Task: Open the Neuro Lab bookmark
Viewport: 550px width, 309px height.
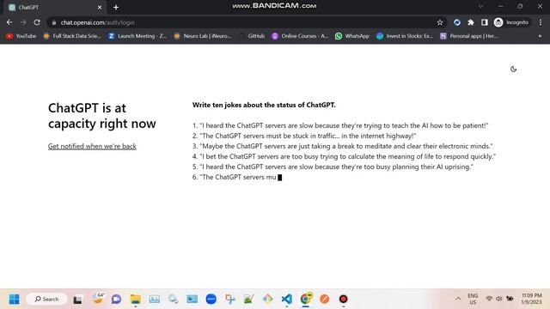Action: pyautogui.click(x=203, y=36)
